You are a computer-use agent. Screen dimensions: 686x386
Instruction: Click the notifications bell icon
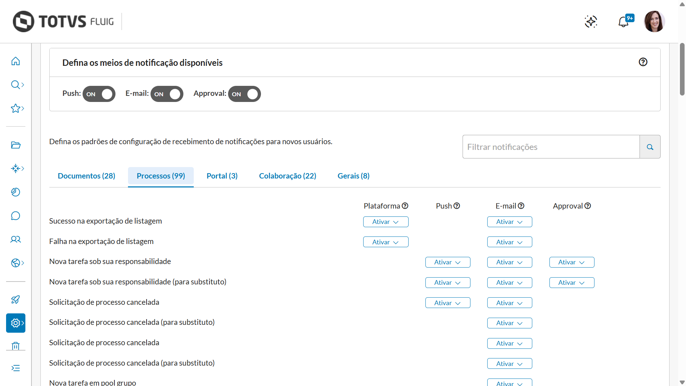623,22
